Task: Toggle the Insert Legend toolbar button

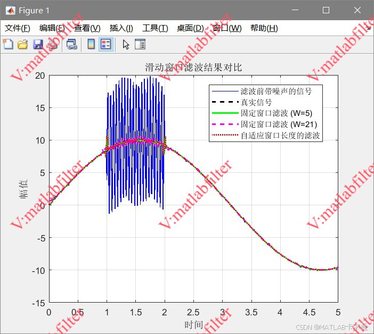Action: [105, 44]
